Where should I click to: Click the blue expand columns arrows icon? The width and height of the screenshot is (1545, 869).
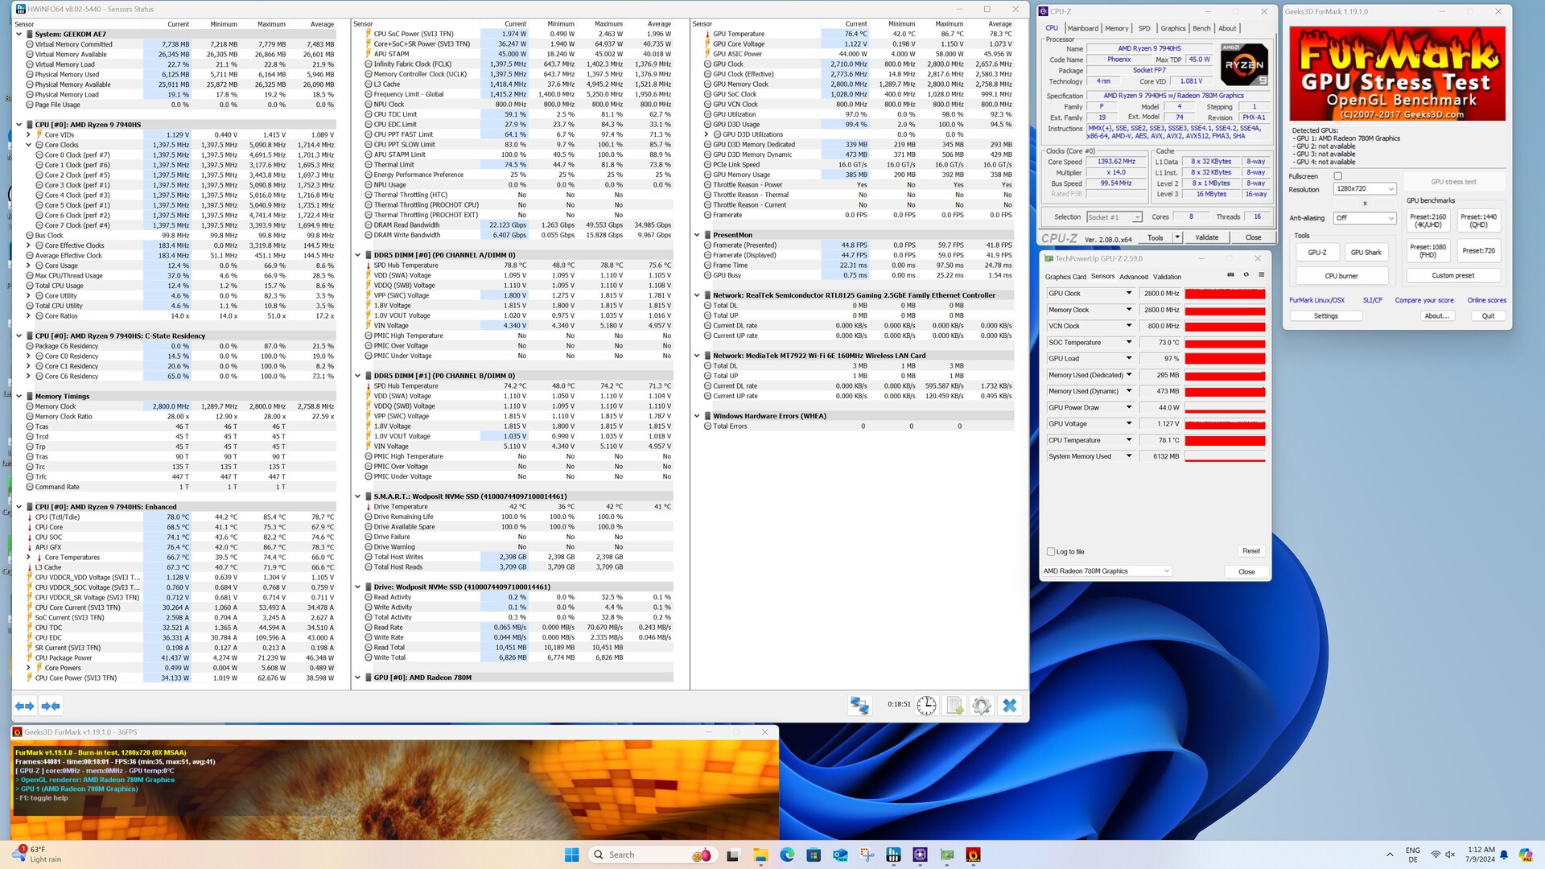[25, 706]
